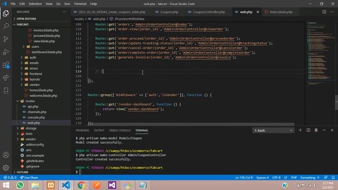Open the .env file
This screenshot has width=338, height=190.
[x=29, y=150]
